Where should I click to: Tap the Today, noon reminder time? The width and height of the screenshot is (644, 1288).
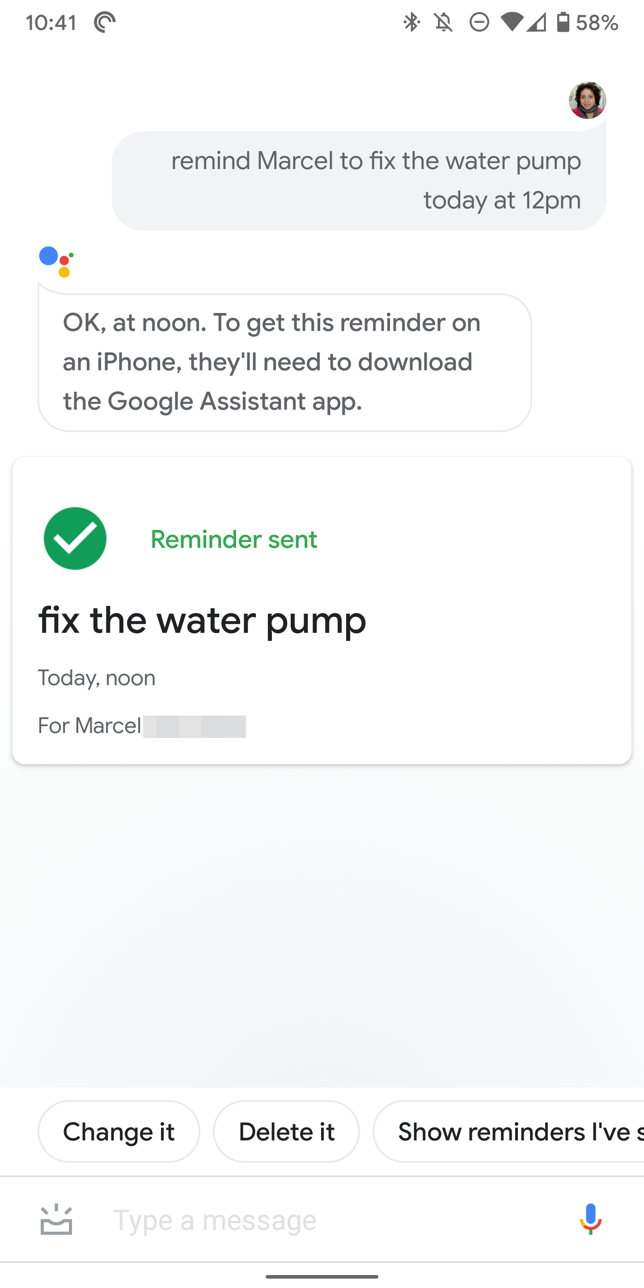point(97,678)
